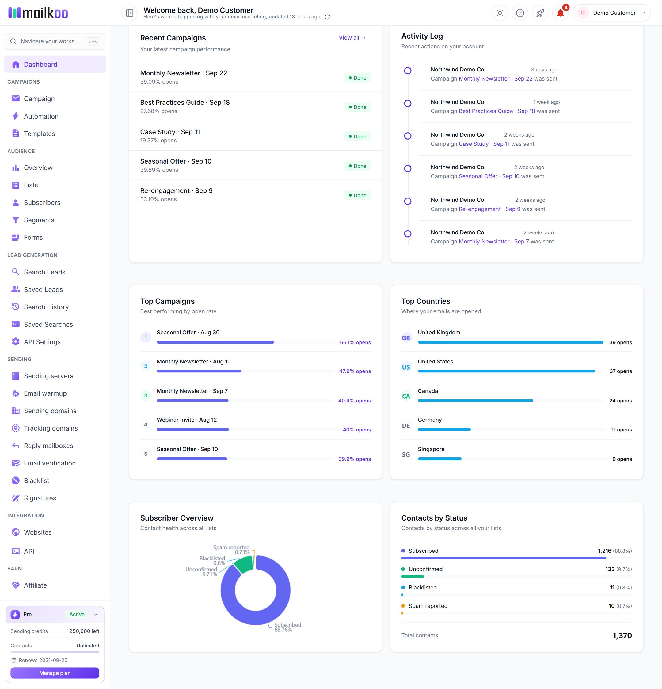The height and width of the screenshot is (689, 662).
Task: Click the Active plan status badge
Action: click(77, 615)
